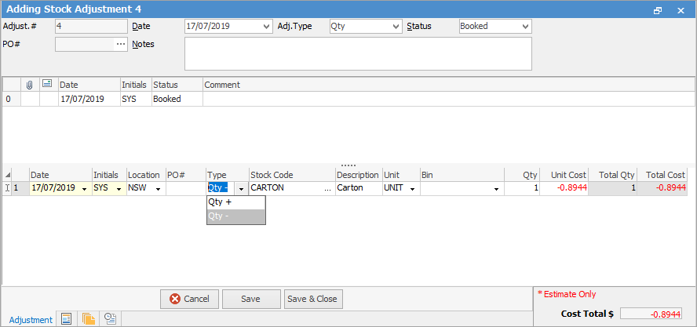Click the Adjust.# field
Image resolution: width=697 pixels, height=327 pixels.
92,26
